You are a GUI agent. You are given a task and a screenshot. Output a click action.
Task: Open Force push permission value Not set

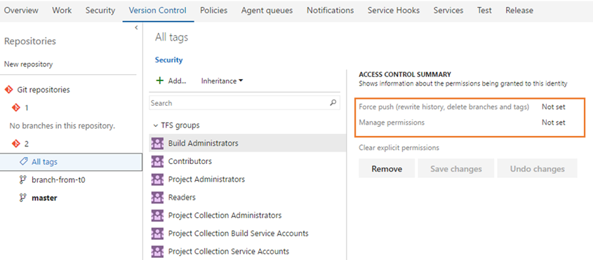pyautogui.click(x=553, y=107)
